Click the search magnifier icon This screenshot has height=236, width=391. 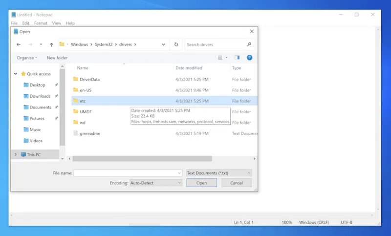(x=249, y=44)
